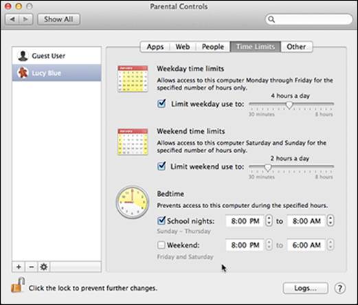This screenshot has height=305, width=358.
Task: Go back with the left arrow button
Action: 12,19
